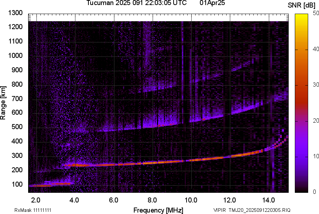Click the frequency tick label '4.0'
This screenshot has width=319, height=214.
(74, 200)
